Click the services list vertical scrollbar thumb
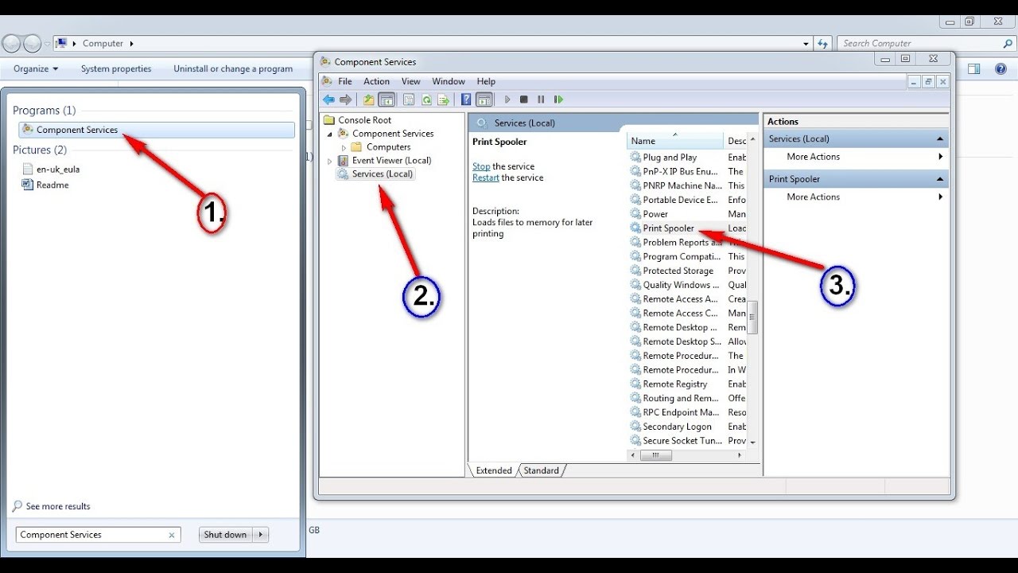Image resolution: width=1018 pixels, height=573 pixels. [x=752, y=317]
